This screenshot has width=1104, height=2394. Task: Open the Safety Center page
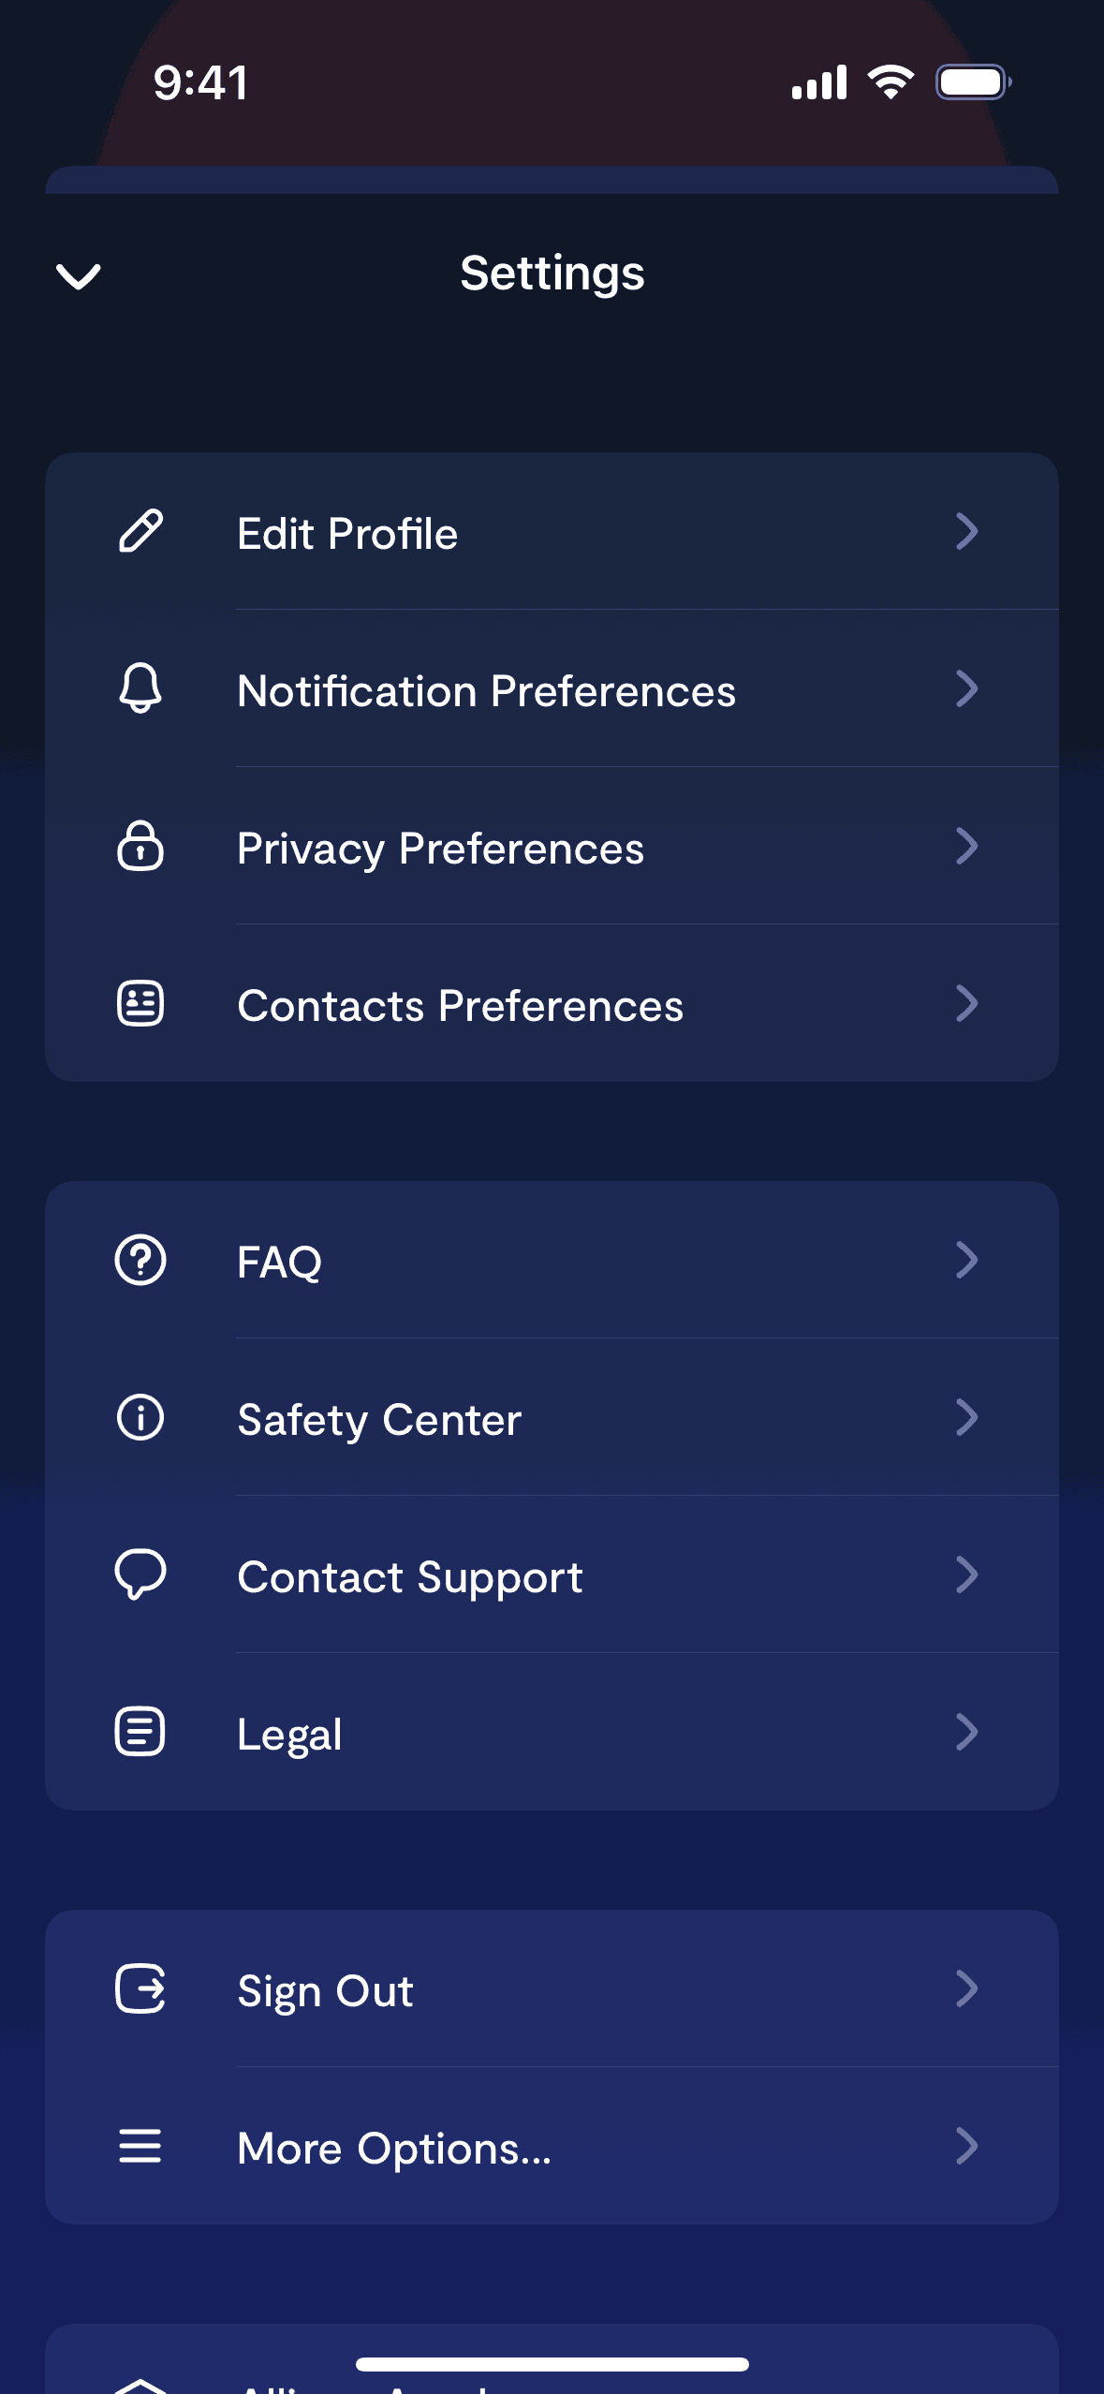(379, 1420)
